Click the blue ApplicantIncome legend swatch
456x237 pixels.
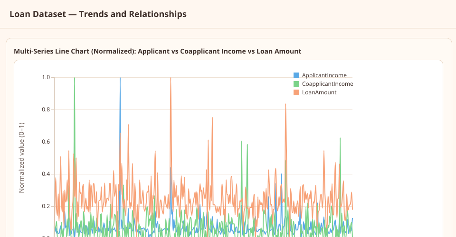[x=296, y=75]
